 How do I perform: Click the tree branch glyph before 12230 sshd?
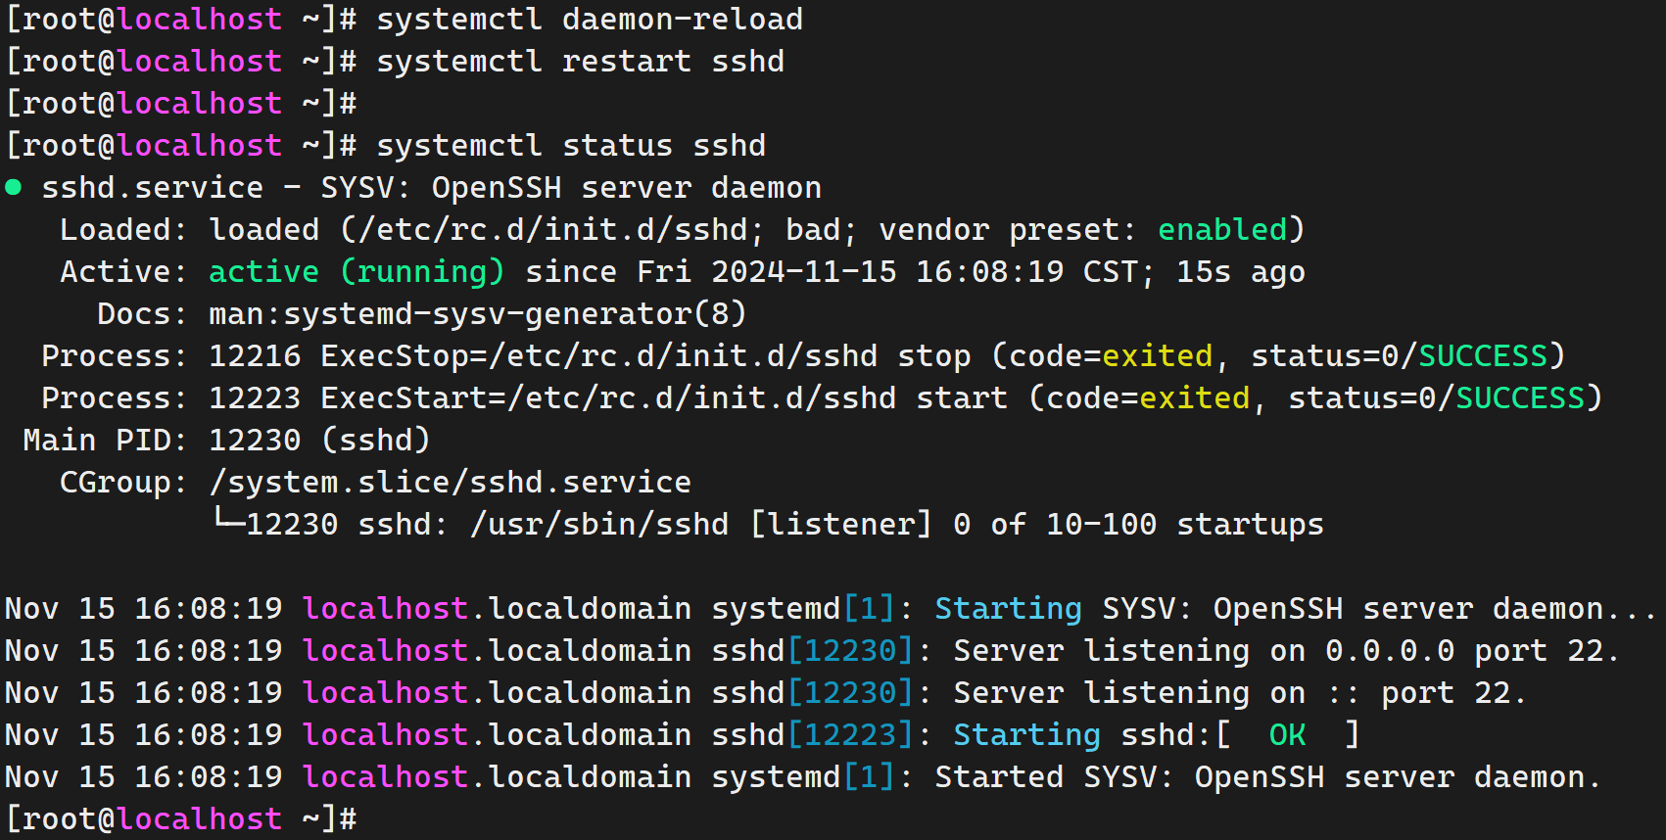tap(228, 522)
